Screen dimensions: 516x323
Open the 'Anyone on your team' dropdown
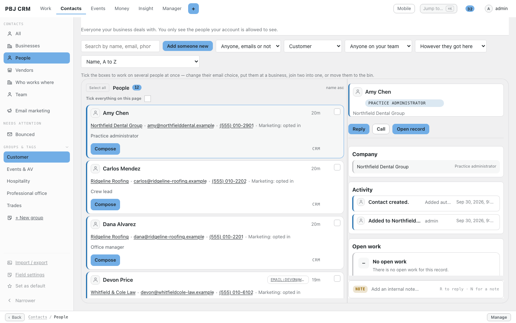(x=378, y=46)
